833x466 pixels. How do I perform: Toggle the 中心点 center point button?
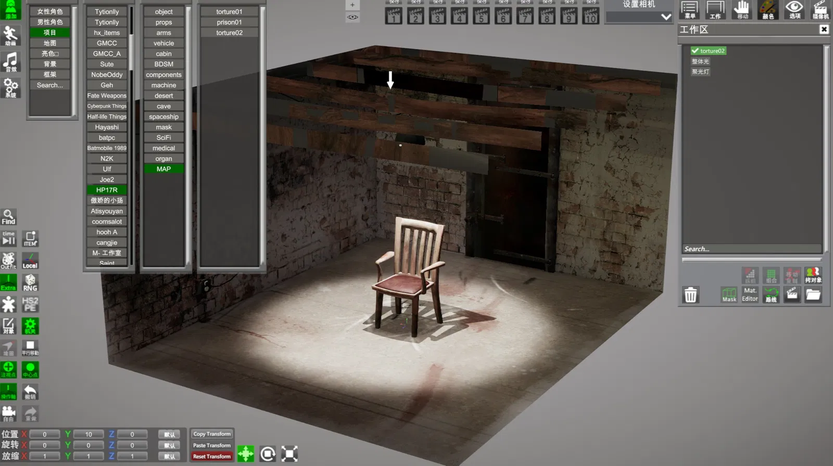[x=30, y=370]
